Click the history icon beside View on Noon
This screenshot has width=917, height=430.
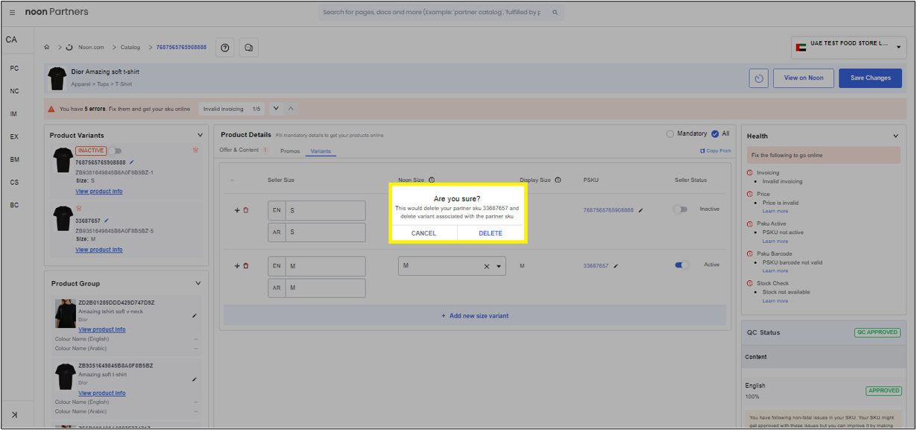(x=759, y=78)
